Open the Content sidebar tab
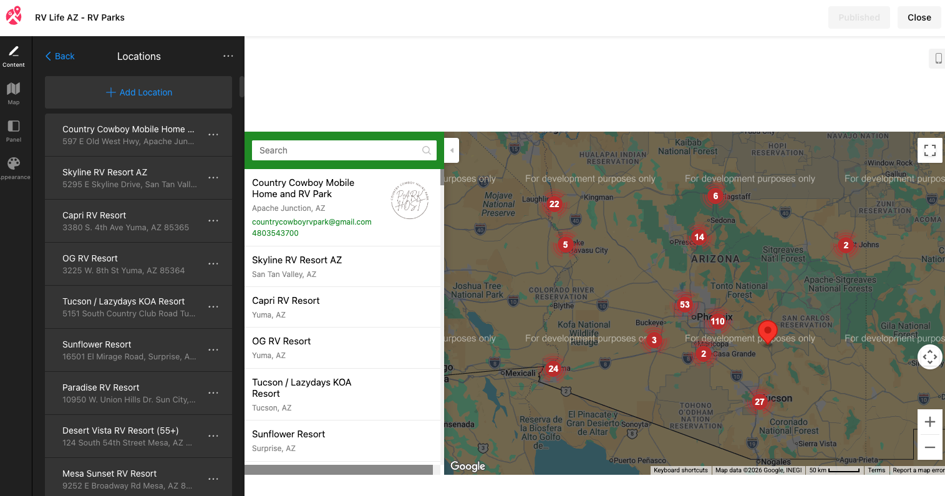 (14, 56)
